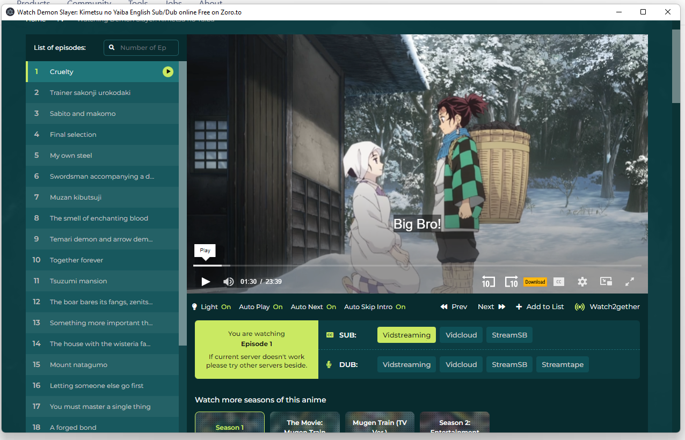Screen dimensions: 685x440
Task: Toggle Light On setting
Action: click(x=212, y=307)
